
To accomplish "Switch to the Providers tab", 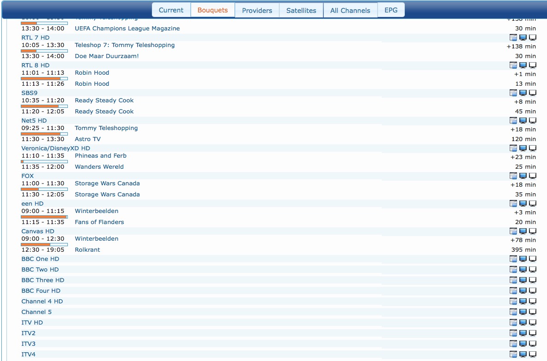I will click(x=257, y=10).
